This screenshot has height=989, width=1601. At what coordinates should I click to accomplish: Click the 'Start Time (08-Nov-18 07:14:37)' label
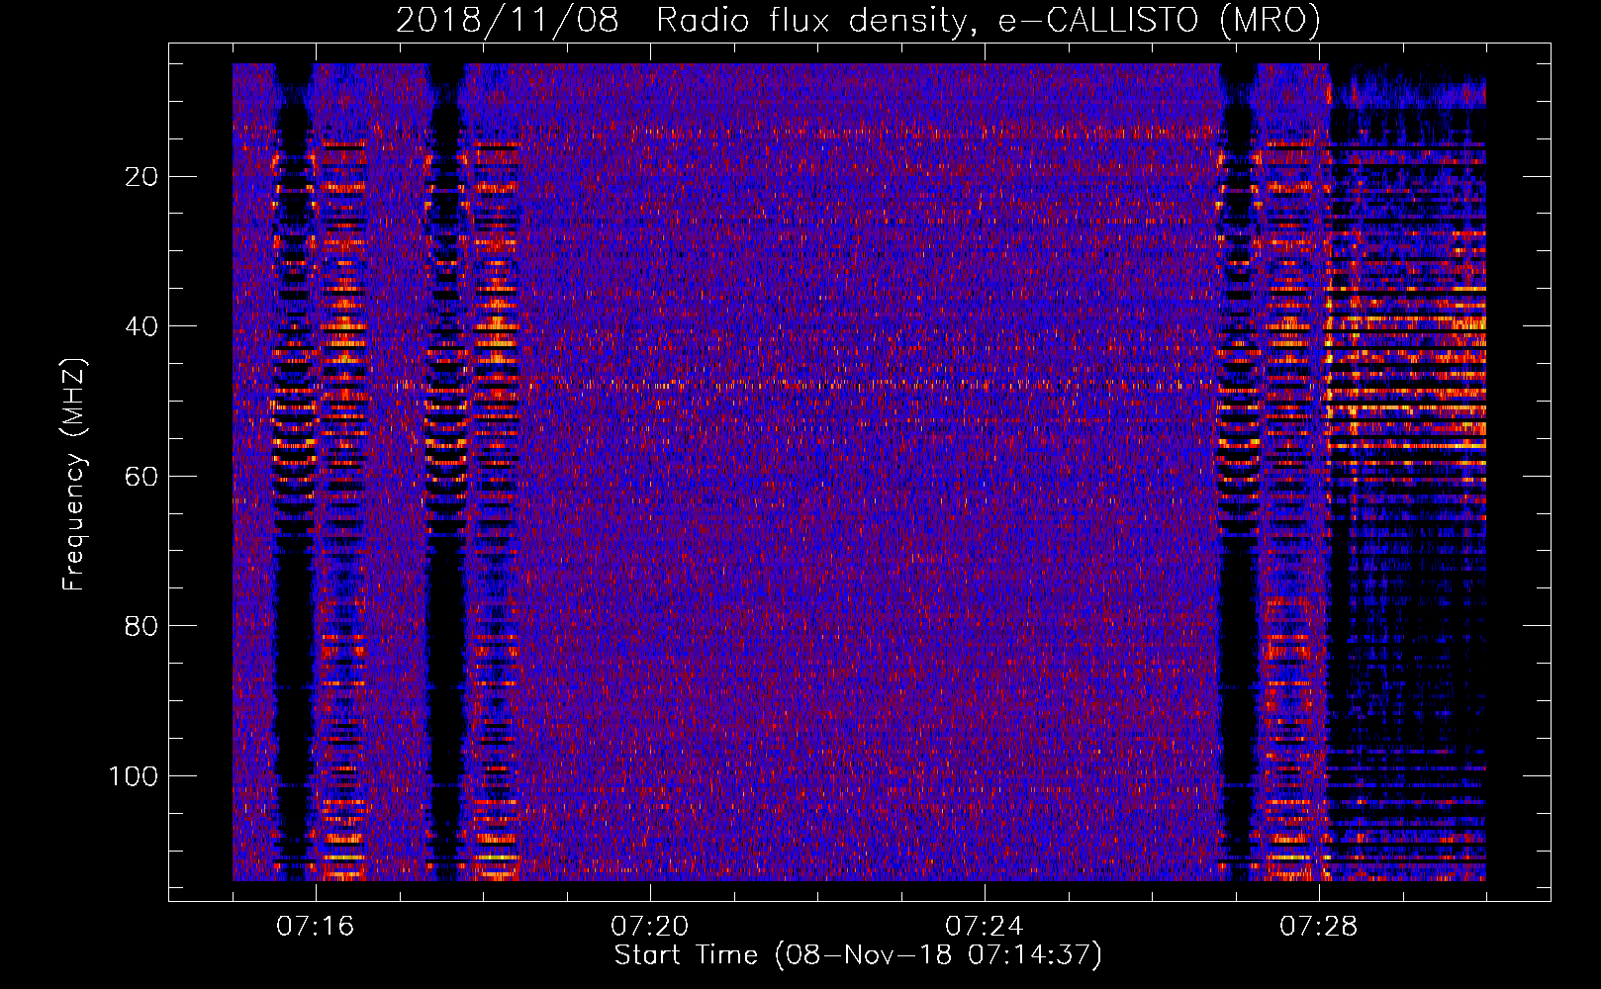(x=858, y=955)
